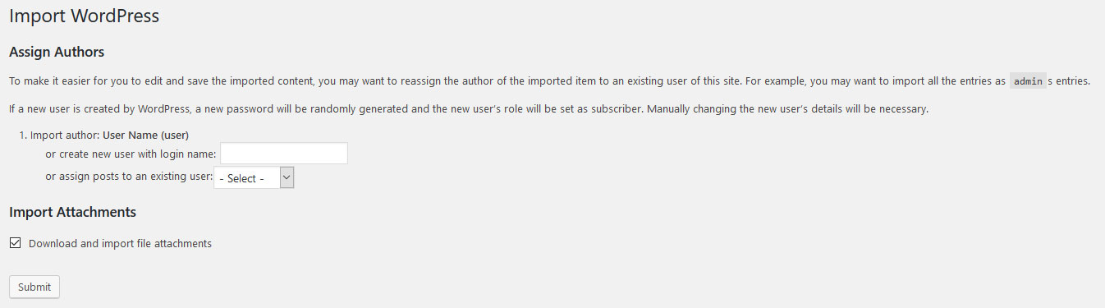Screen dimensions: 1105x308
Task: Click the "User Name (user)" author text
Action: [x=146, y=135]
